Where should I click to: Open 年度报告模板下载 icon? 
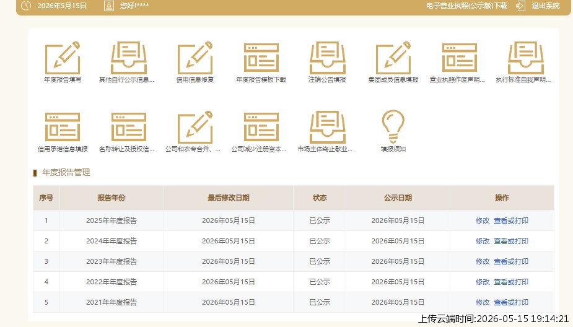261,58
